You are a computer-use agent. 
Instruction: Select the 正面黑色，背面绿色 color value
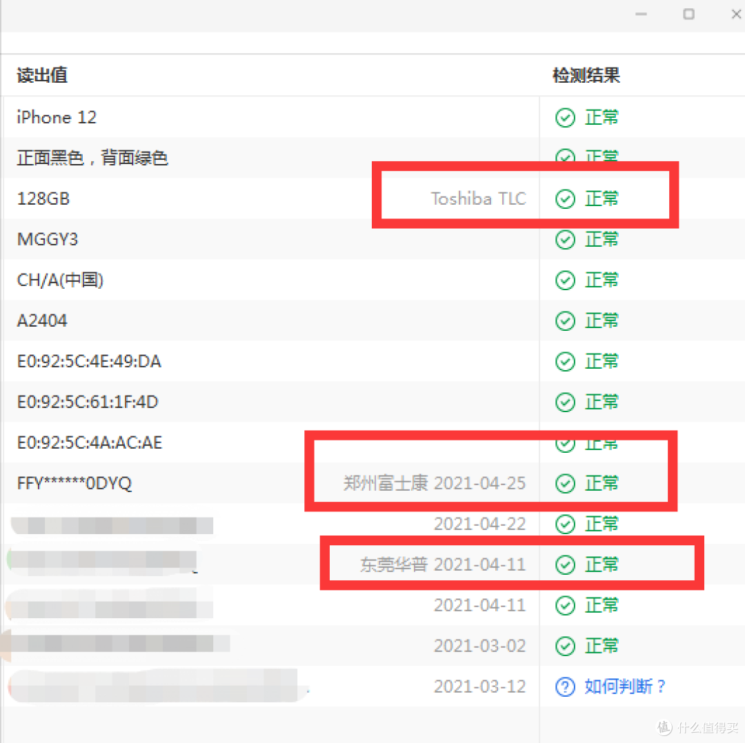click(x=92, y=158)
